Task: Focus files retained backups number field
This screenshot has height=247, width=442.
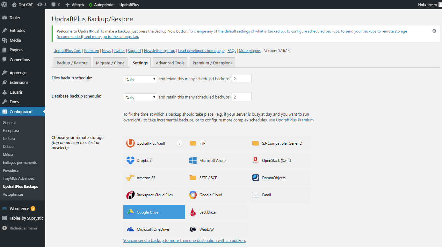Action: tap(242, 78)
